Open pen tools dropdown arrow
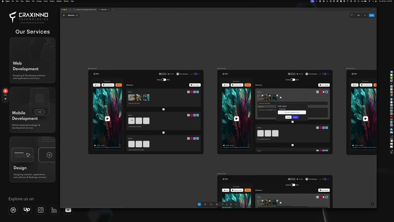The image size is (394, 222). click(219, 204)
